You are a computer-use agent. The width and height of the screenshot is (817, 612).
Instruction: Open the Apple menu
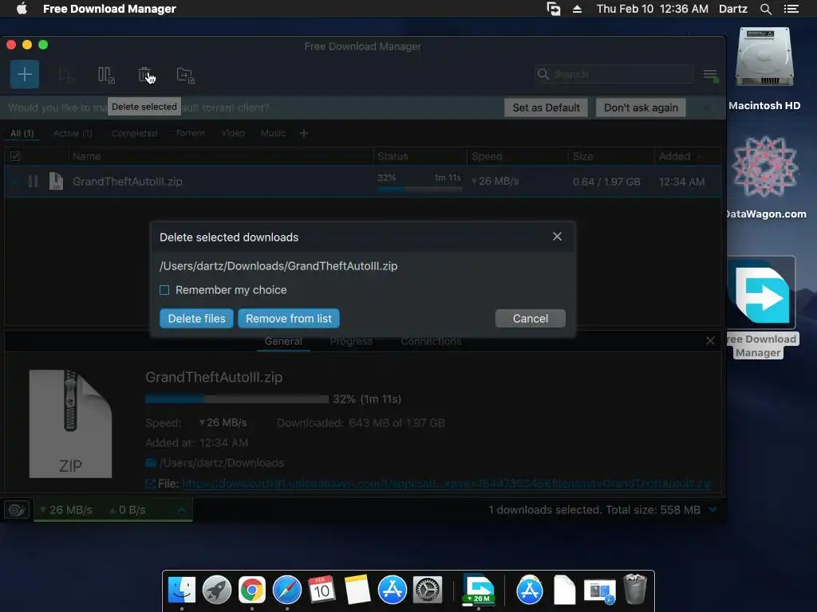[x=22, y=9]
